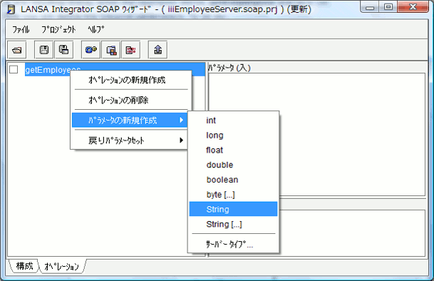Select long parameter type
434x281 pixels.
pyautogui.click(x=233, y=136)
